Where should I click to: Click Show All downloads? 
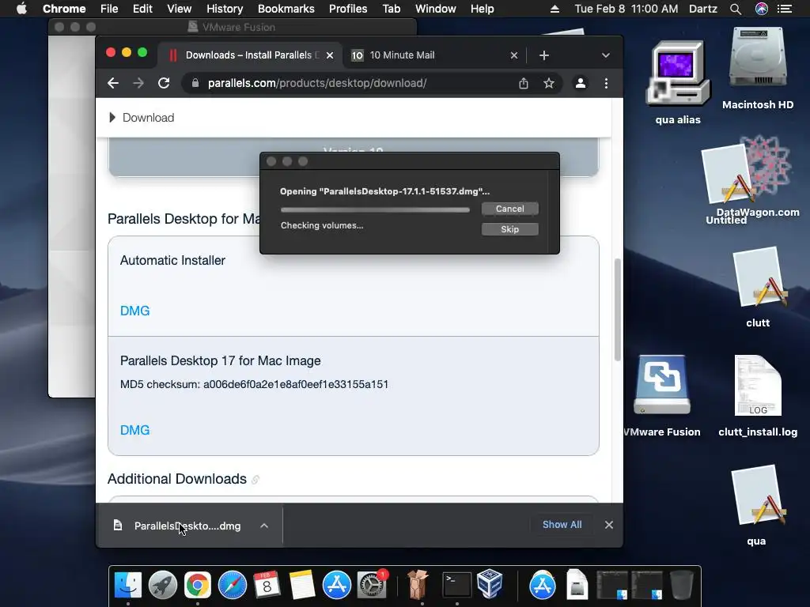(x=562, y=525)
